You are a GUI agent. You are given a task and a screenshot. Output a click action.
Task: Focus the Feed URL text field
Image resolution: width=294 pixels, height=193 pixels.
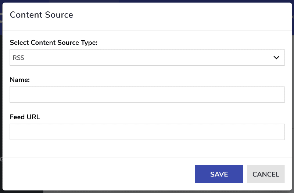click(x=147, y=132)
